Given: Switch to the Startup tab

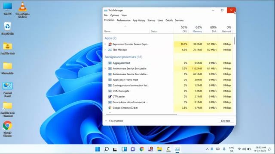Looking at the screenshot, I should coord(151,21).
